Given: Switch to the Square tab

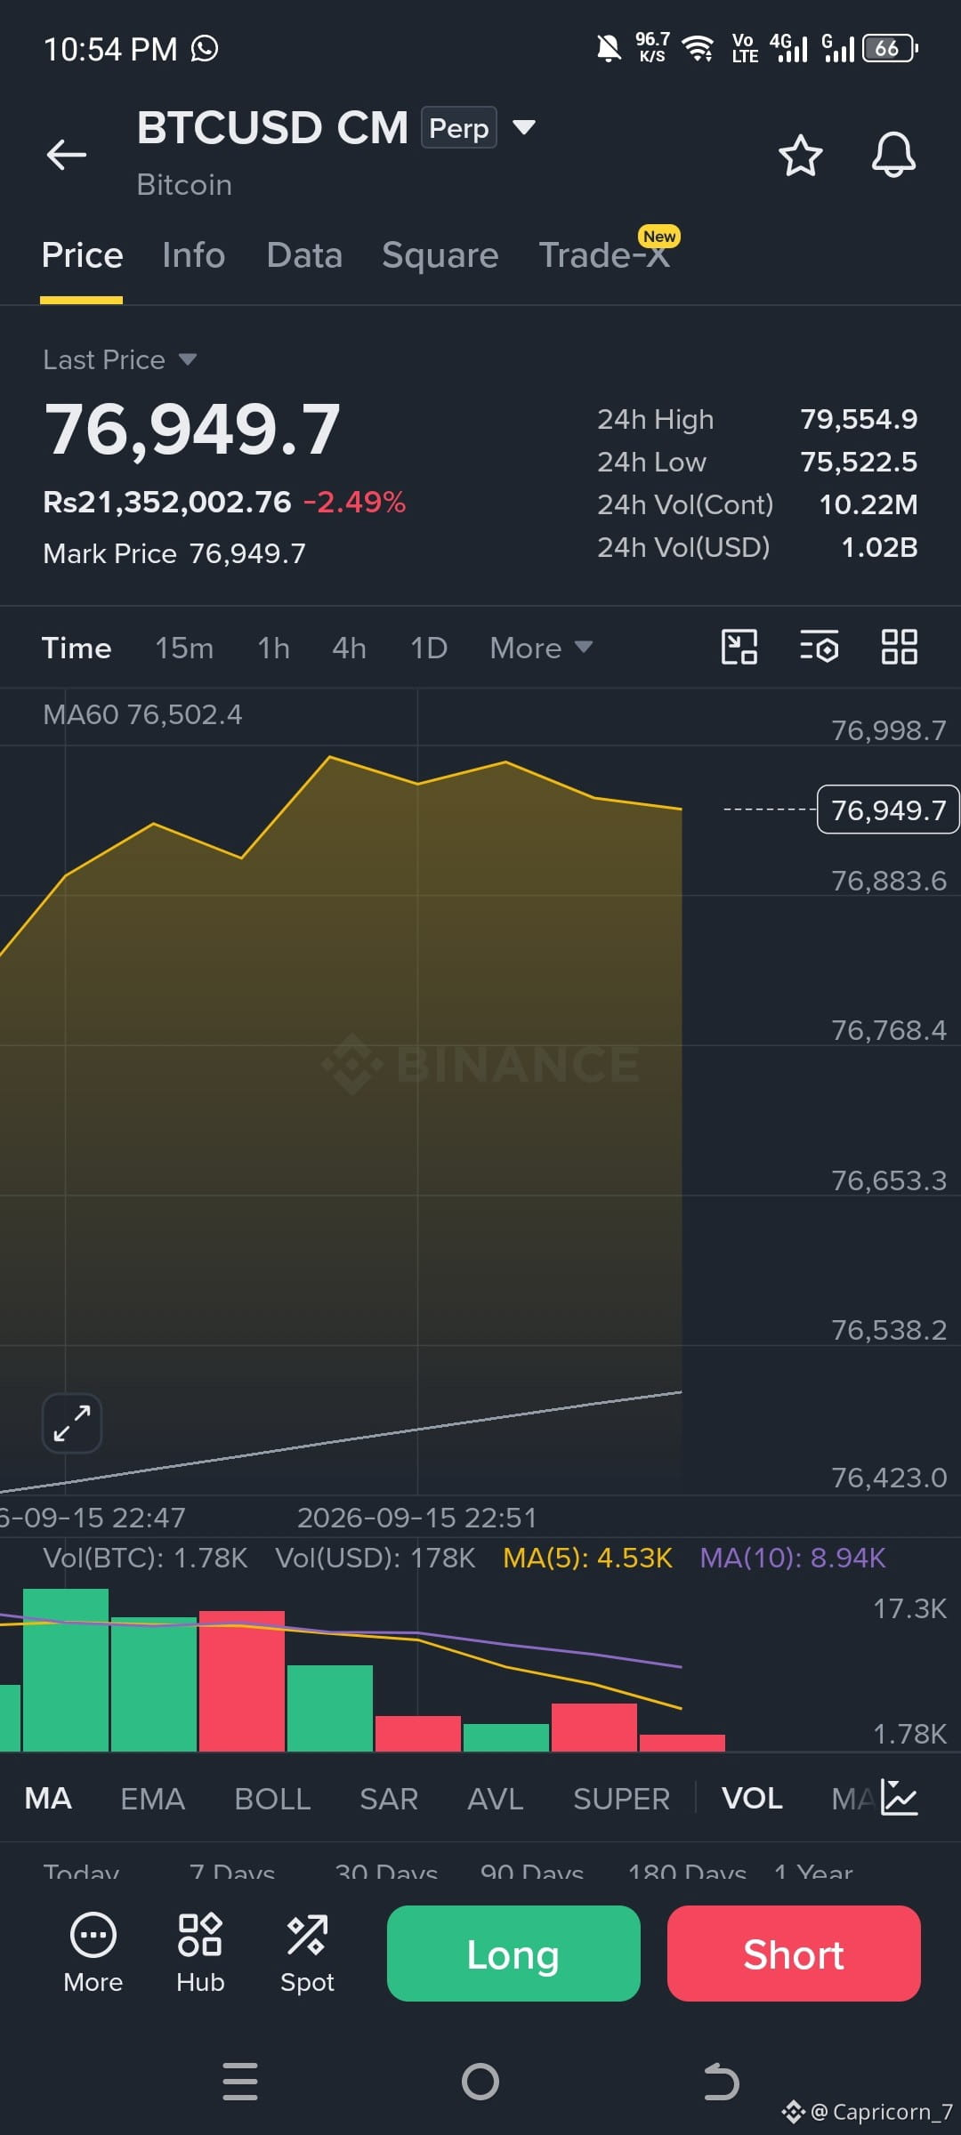Looking at the screenshot, I should (x=440, y=255).
